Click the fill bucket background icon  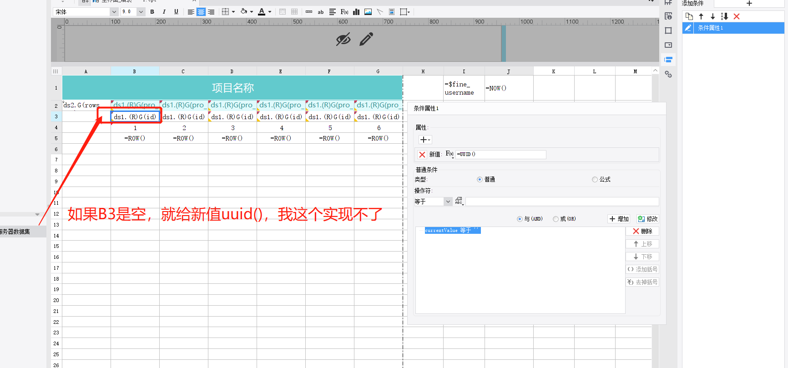click(x=244, y=12)
